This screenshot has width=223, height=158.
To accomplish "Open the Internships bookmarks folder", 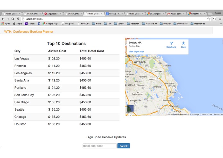I will click(198, 24).
